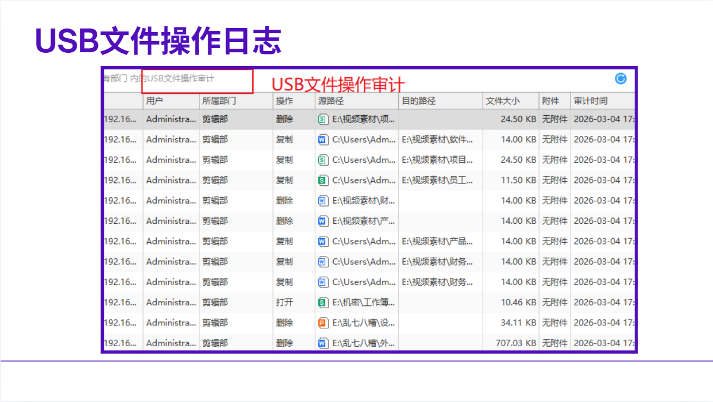Select the E:\视频素材\员工 destination path cell
Viewport: 713px width, 402px height.
click(x=438, y=181)
